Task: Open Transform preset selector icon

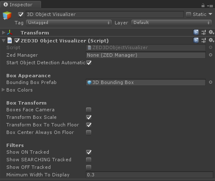Action: coord(204,32)
